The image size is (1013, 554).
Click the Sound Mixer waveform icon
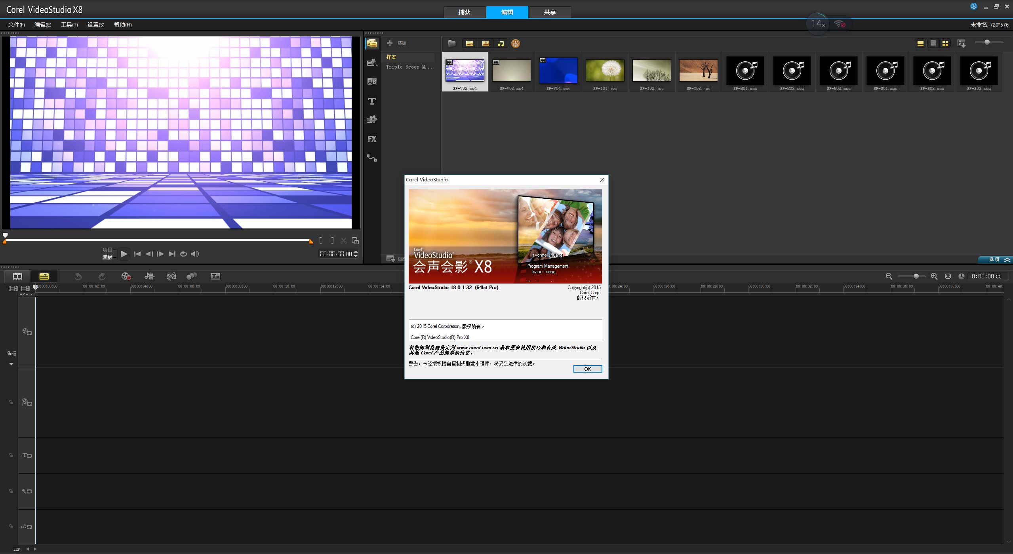(x=149, y=276)
